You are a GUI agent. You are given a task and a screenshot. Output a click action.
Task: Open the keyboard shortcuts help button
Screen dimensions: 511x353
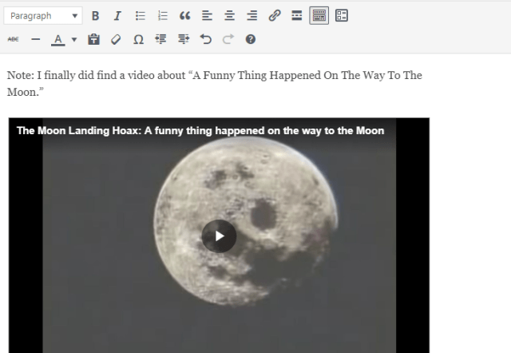[251, 38]
